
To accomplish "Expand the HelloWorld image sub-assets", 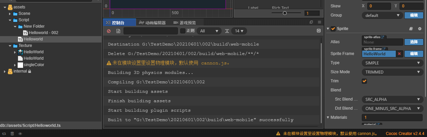I will coord(15,52).
